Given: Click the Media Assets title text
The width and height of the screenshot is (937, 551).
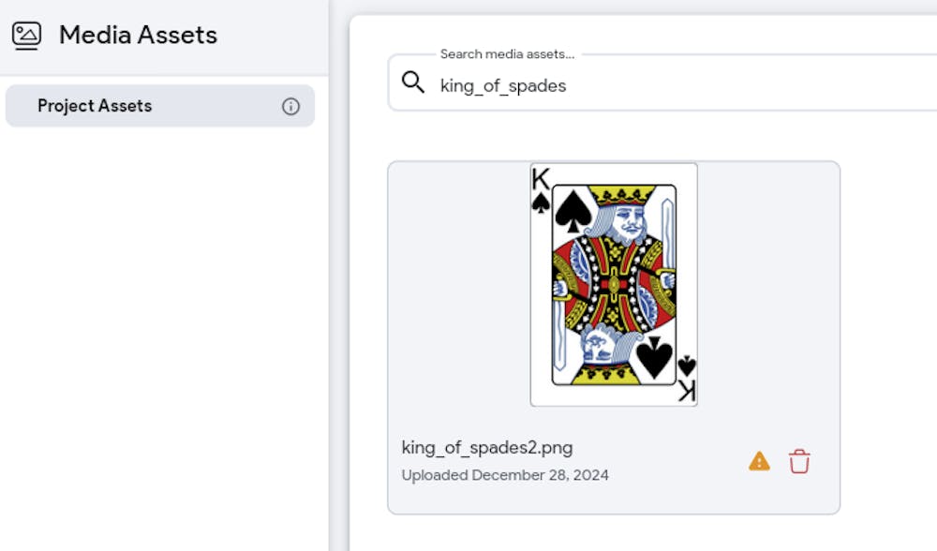Looking at the screenshot, I should pyautogui.click(x=138, y=36).
